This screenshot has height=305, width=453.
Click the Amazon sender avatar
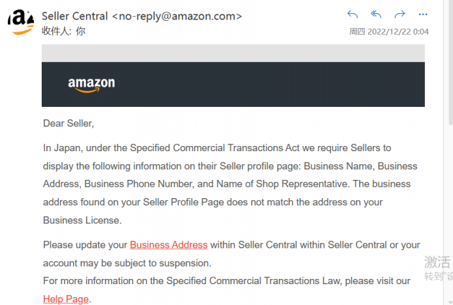(21, 22)
